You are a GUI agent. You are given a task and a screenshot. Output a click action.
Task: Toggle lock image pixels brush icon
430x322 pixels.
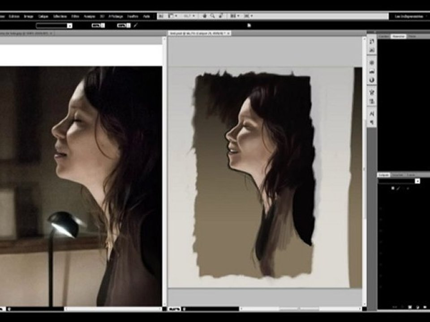[x=398, y=188]
